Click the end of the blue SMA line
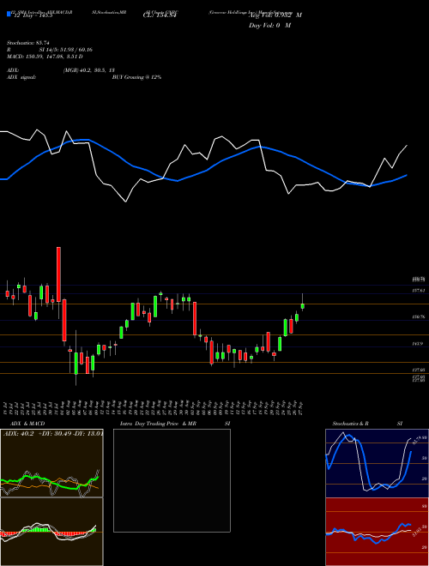 pyautogui.click(x=407, y=175)
